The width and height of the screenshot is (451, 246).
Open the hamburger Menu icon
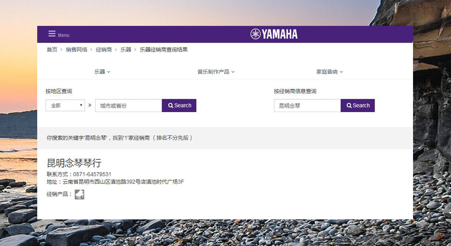click(x=52, y=34)
